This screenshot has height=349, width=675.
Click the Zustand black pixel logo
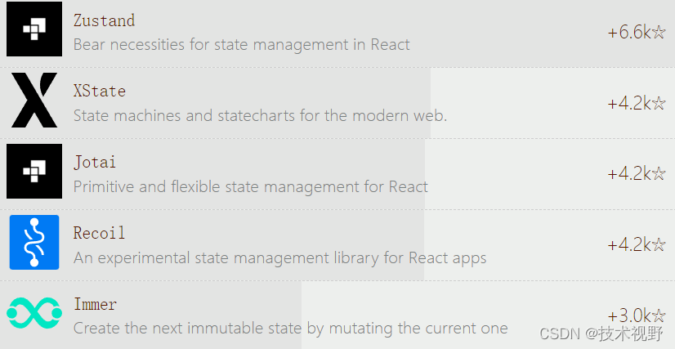click(34, 29)
